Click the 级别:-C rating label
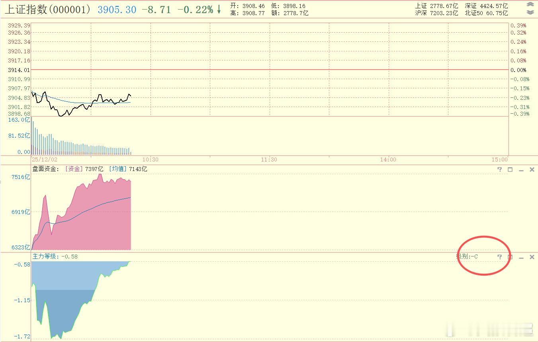538x342 pixels. coord(467,256)
